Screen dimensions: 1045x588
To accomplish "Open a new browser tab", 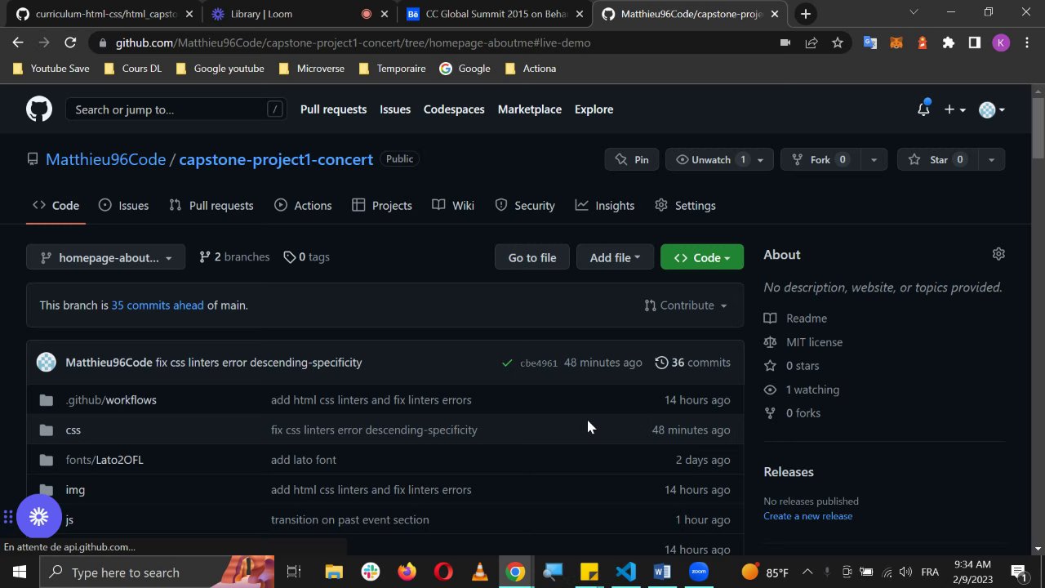I will click(x=805, y=13).
